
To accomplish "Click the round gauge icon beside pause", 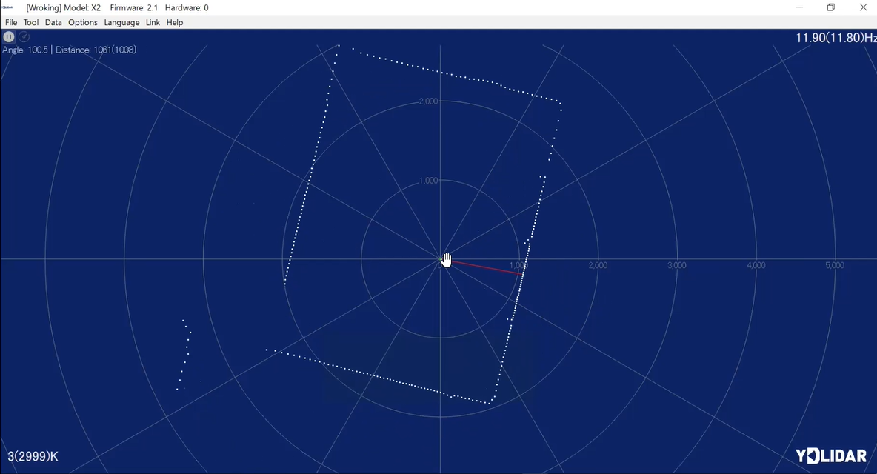I will tap(24, 36).
